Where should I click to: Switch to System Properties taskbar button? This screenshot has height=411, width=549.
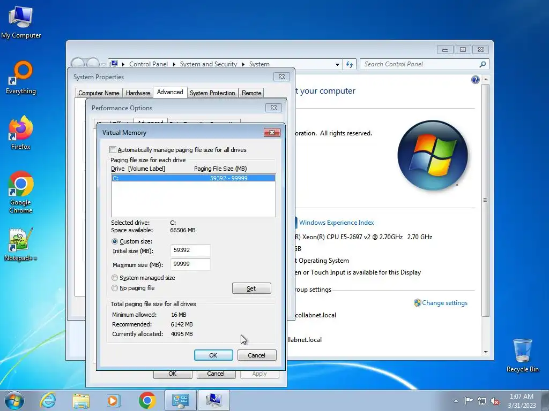click(214, 400)
